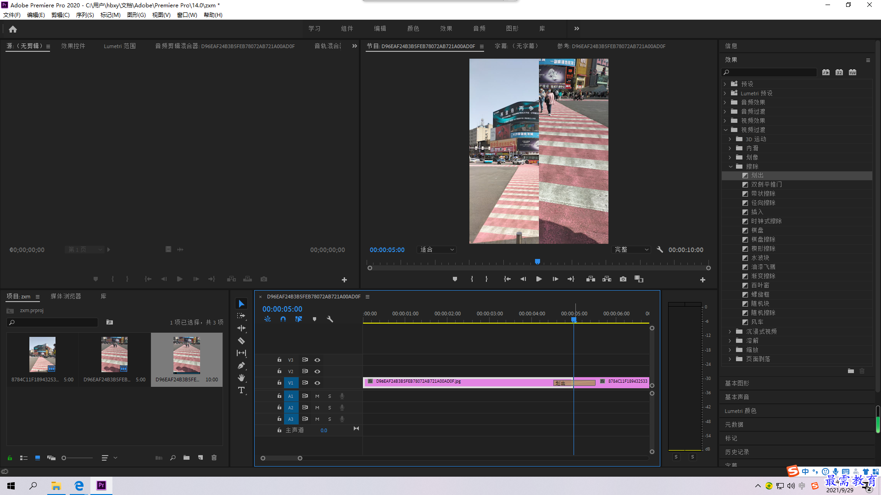Expand the 基本图形 panel

(737, 384)
